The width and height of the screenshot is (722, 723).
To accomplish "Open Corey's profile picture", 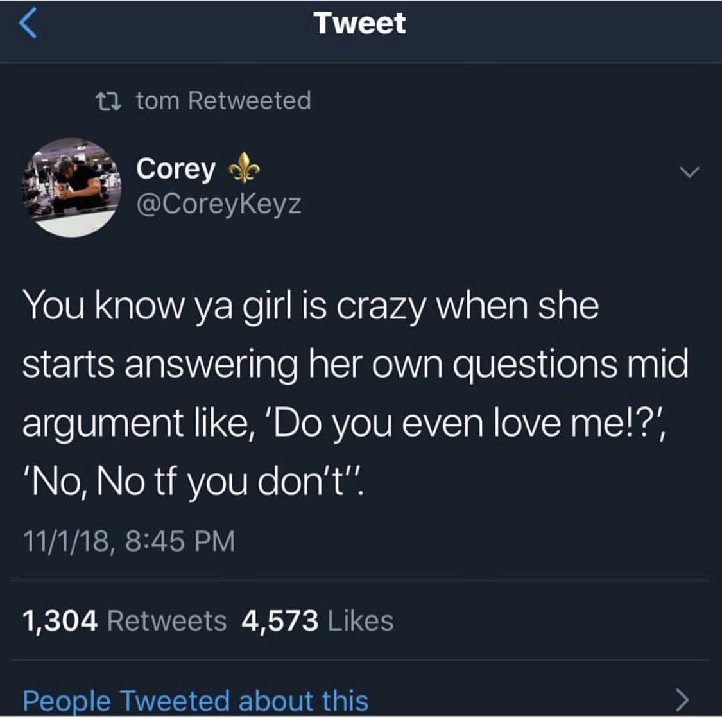I will click(71, 187).
